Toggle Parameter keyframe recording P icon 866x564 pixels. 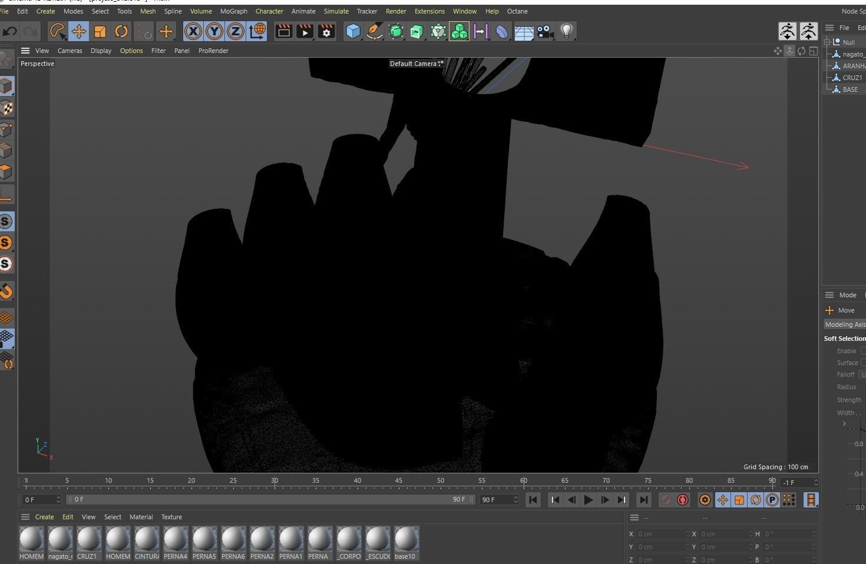772,500
